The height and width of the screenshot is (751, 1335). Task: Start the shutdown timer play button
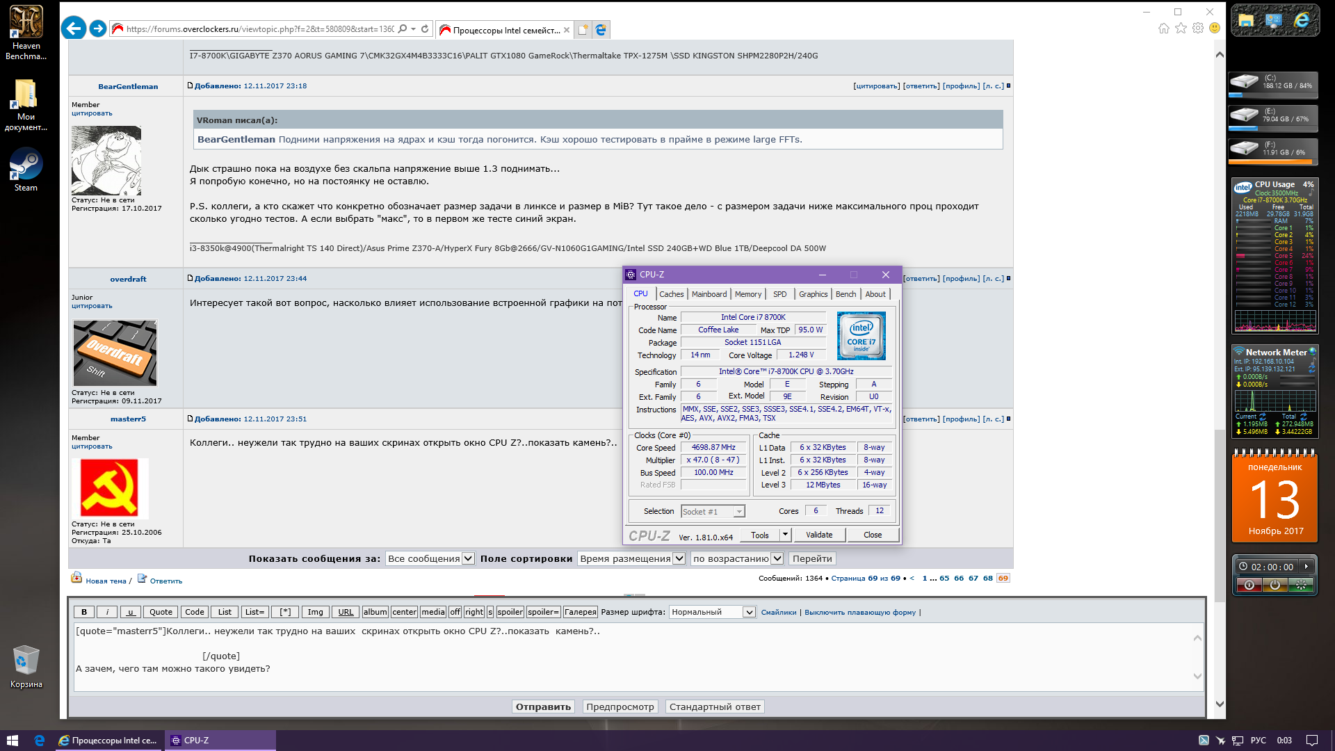pyautogui.click(x=1306, y=567)
